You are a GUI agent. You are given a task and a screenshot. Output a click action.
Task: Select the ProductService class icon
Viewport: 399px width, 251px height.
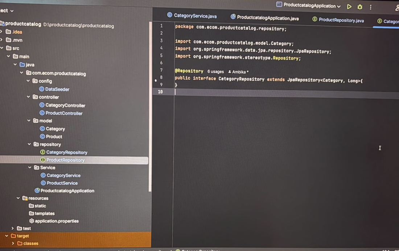pyautogui.click(x=43, y=183)
